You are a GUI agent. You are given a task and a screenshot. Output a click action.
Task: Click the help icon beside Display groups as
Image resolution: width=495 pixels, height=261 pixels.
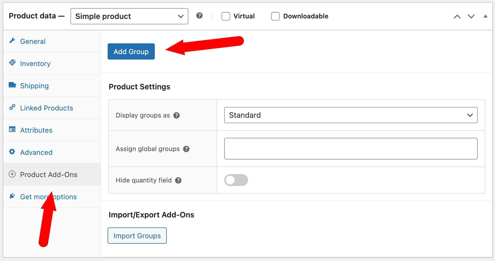[176, 115]
